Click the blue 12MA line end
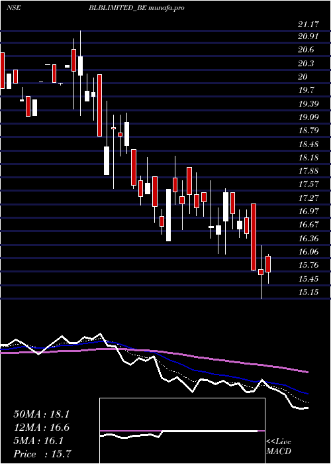This screenshot has width=331, height=464. pos(307,394)
